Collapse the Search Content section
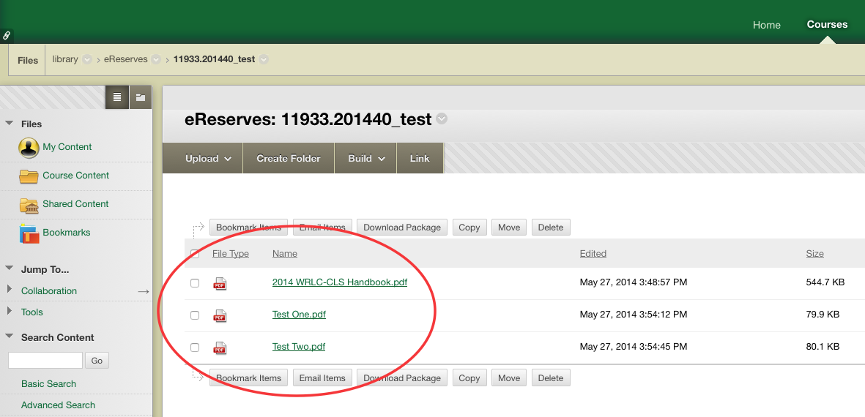The width and height of the screenshot is (865, 417). tap(9, 336)
